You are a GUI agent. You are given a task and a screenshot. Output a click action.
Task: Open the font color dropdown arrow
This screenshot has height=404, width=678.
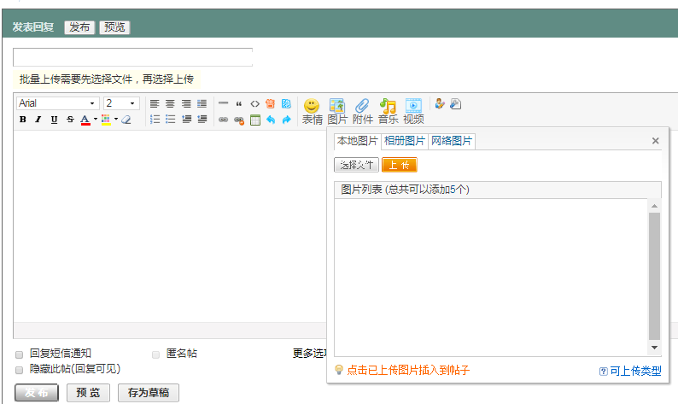95,120
